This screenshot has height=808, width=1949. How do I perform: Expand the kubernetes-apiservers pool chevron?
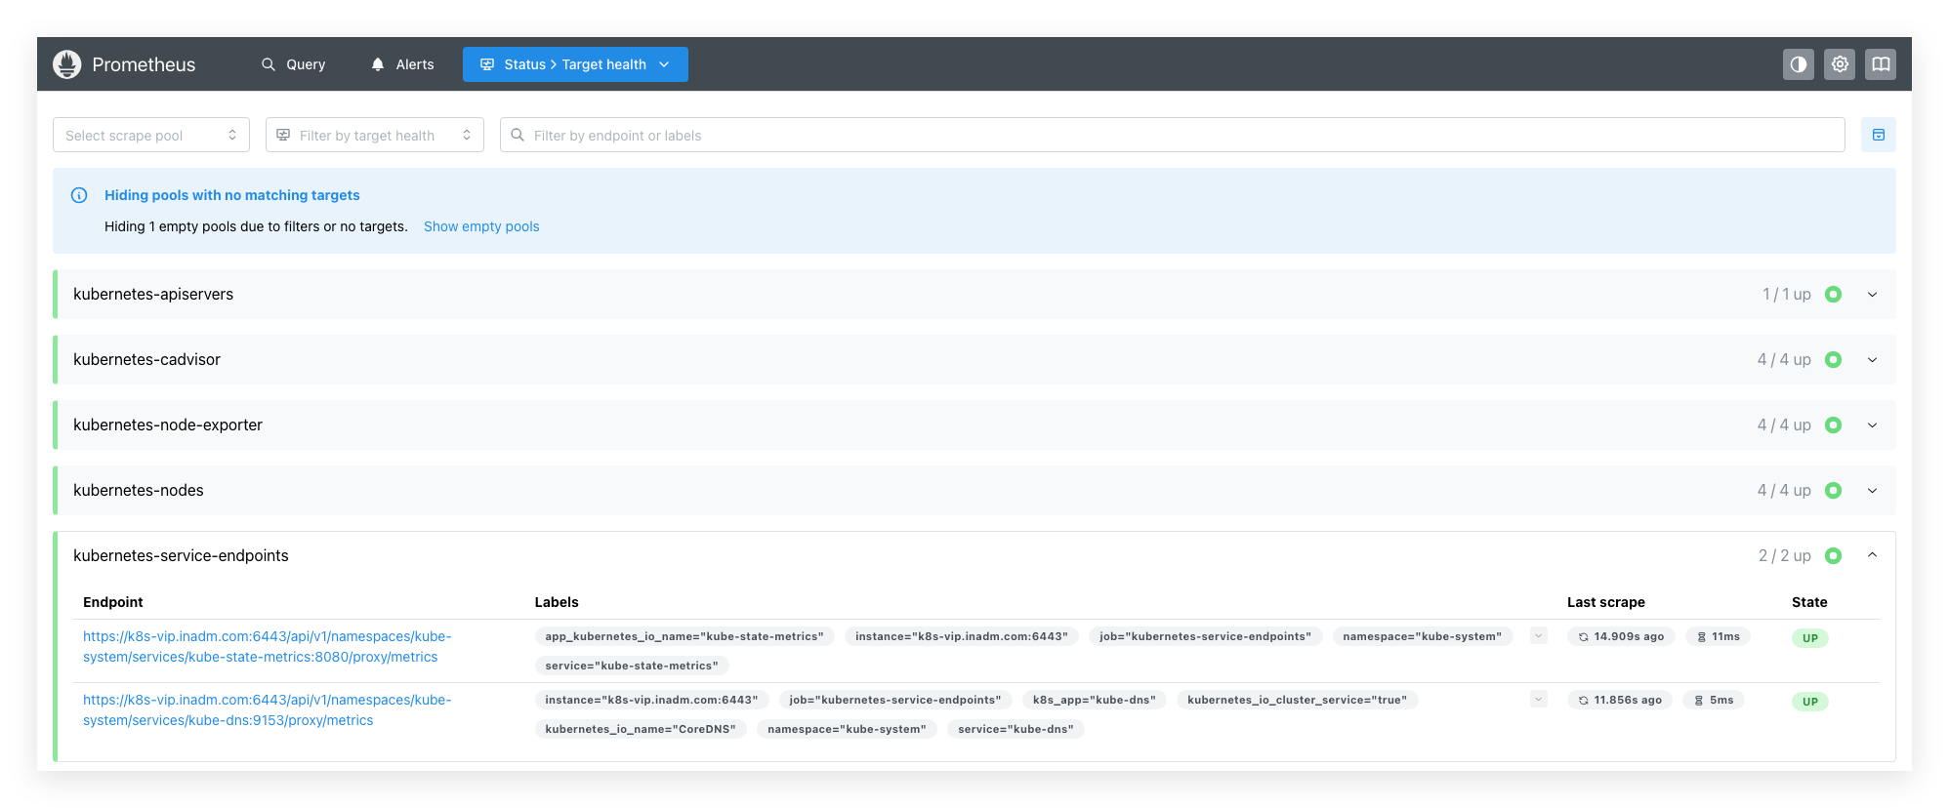[x=1873, y=294]
